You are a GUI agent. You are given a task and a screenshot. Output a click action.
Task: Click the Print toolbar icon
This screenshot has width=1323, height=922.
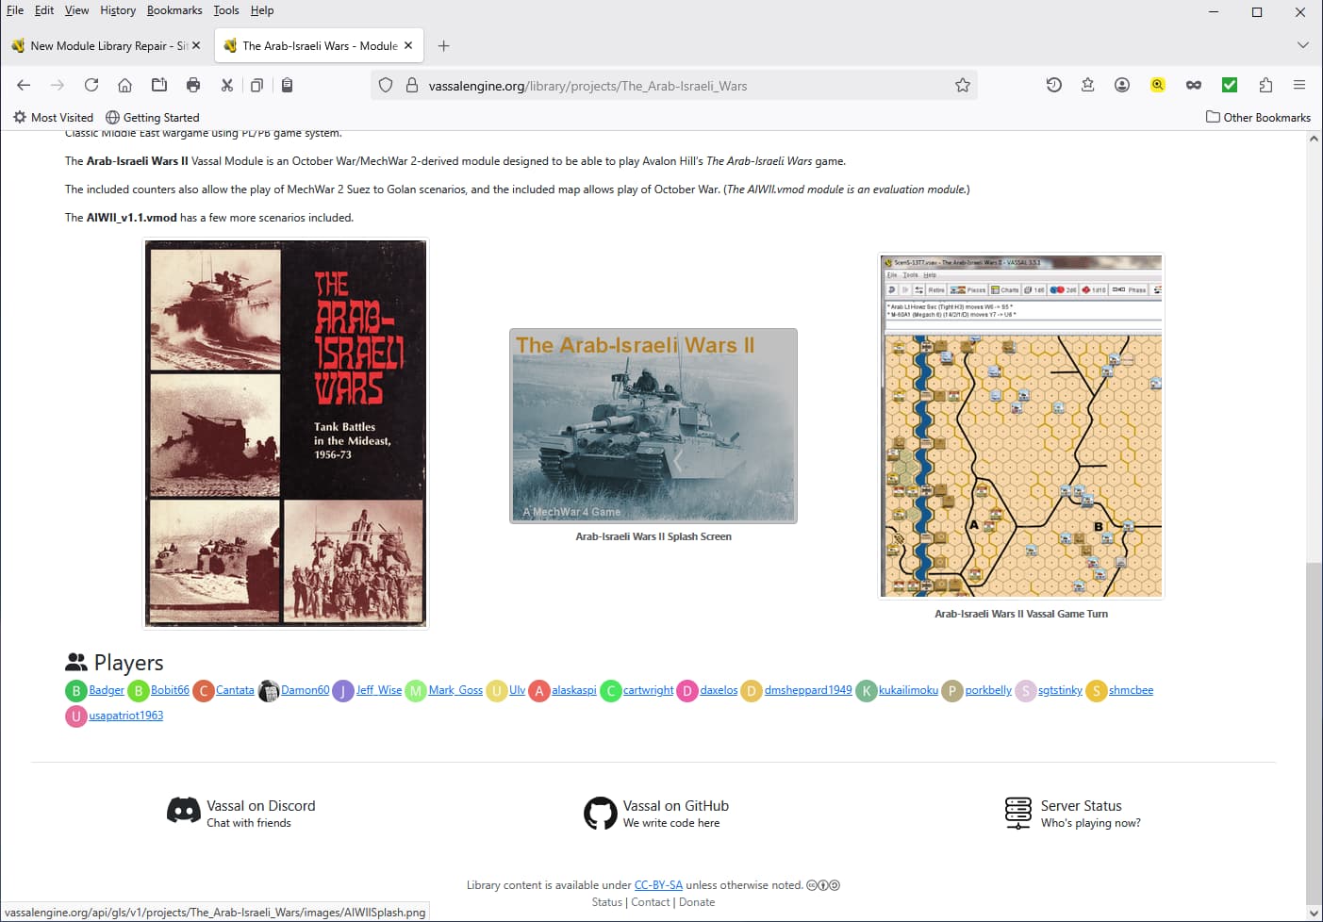click(x=193, y=85)
